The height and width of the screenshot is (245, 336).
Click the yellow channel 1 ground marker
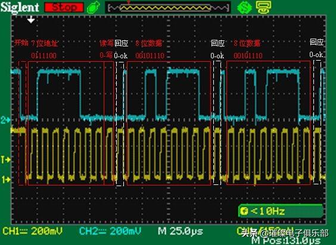point(5,180)
